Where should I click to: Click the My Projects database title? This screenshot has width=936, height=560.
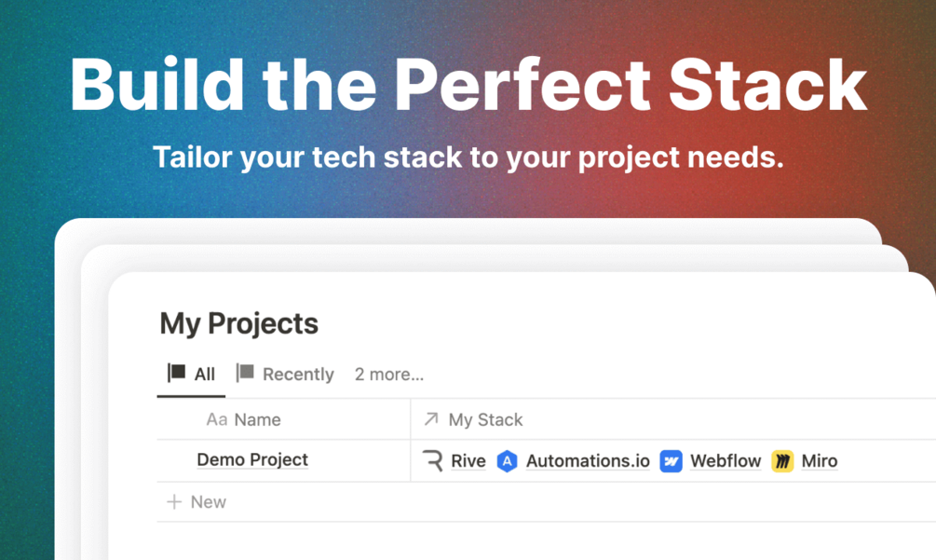tap(238, 324)
